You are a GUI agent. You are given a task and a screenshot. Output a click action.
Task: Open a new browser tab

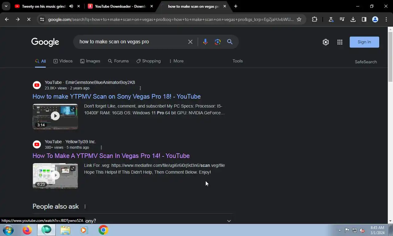(235, 6)
